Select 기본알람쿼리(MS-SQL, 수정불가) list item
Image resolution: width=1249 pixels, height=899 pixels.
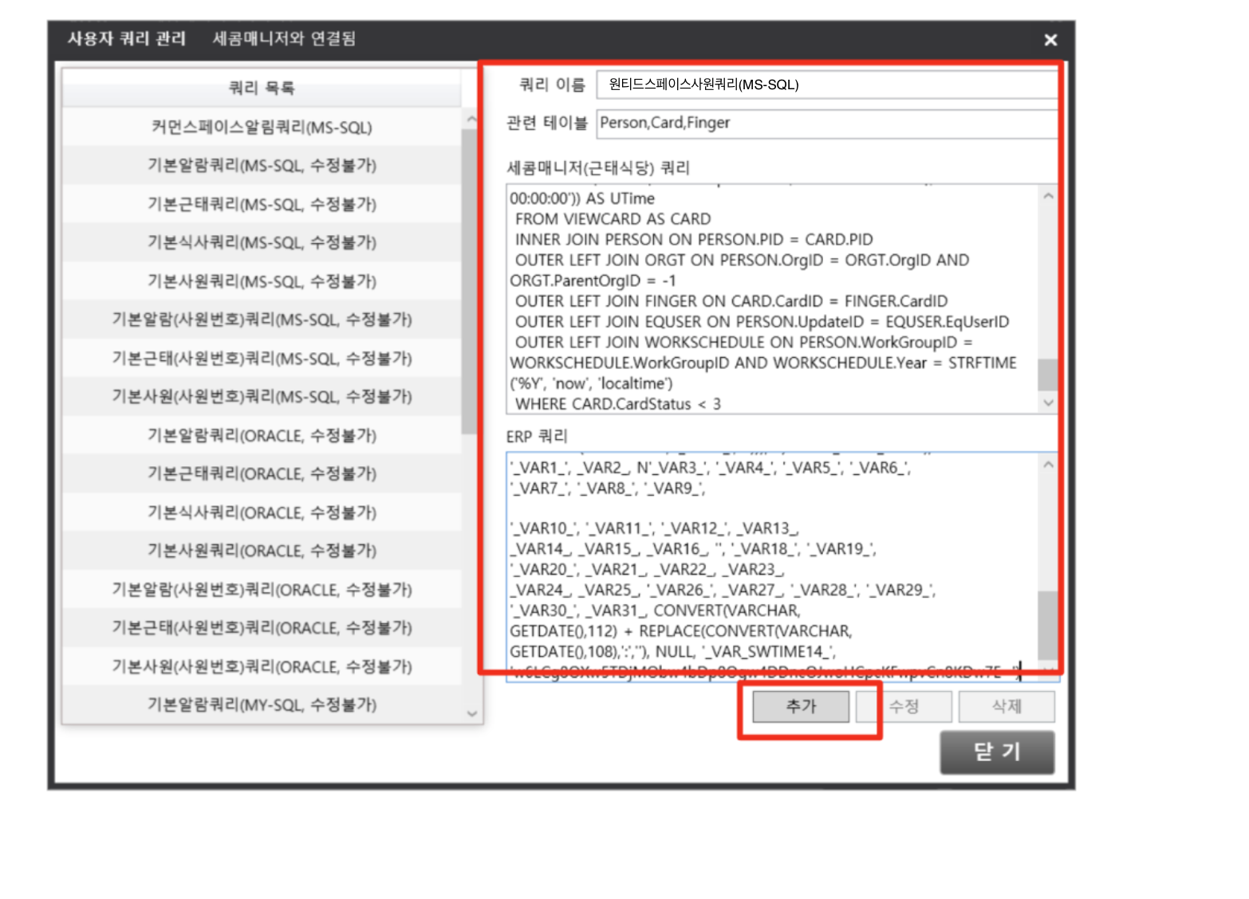(x=262, y=166)
